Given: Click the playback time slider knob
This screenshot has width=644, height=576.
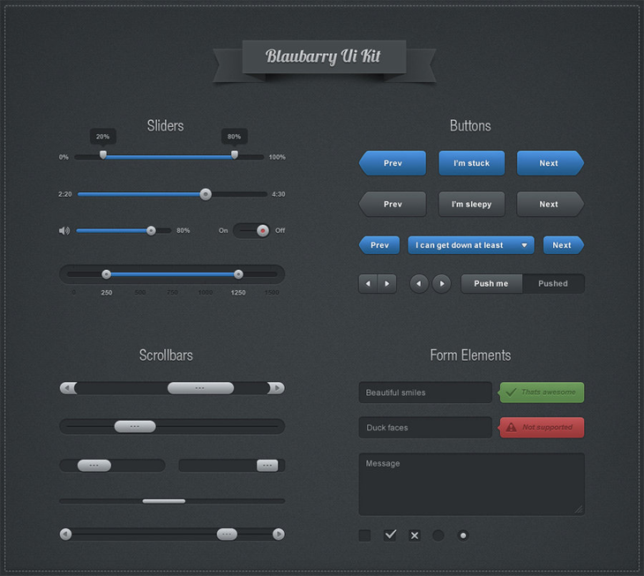Looking at the screenshot, I should point(206,194).
